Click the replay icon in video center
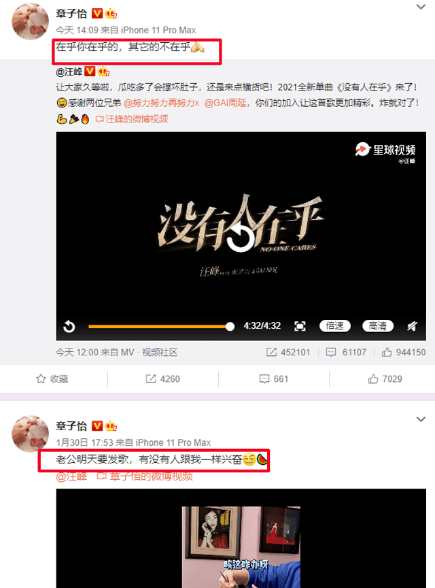 coord(241,236)
